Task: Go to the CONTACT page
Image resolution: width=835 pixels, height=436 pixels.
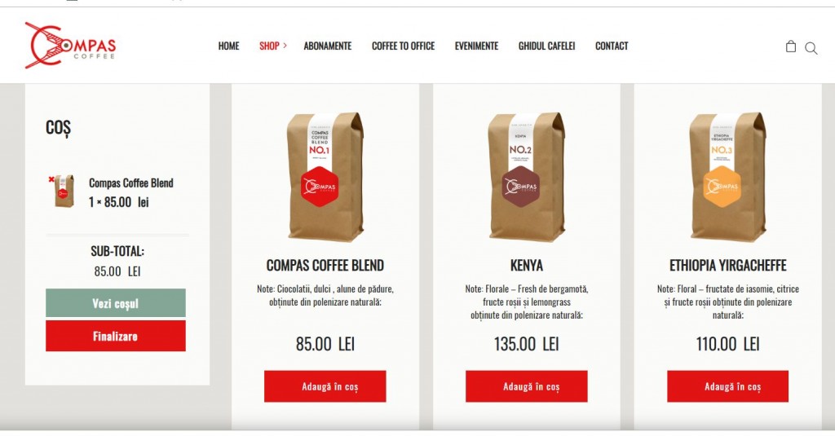Action: pos(612,46)
